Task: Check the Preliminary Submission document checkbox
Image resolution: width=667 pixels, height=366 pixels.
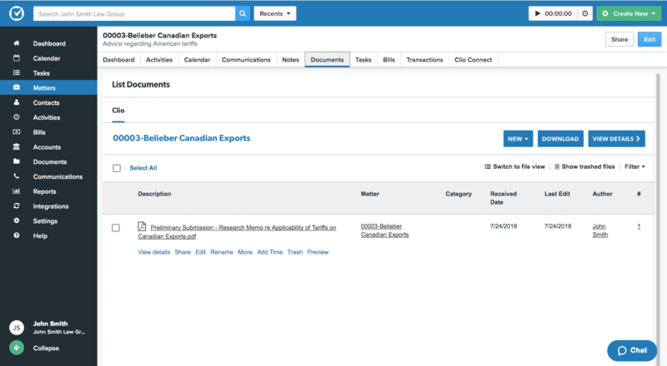Action: [x=116, y=228]
